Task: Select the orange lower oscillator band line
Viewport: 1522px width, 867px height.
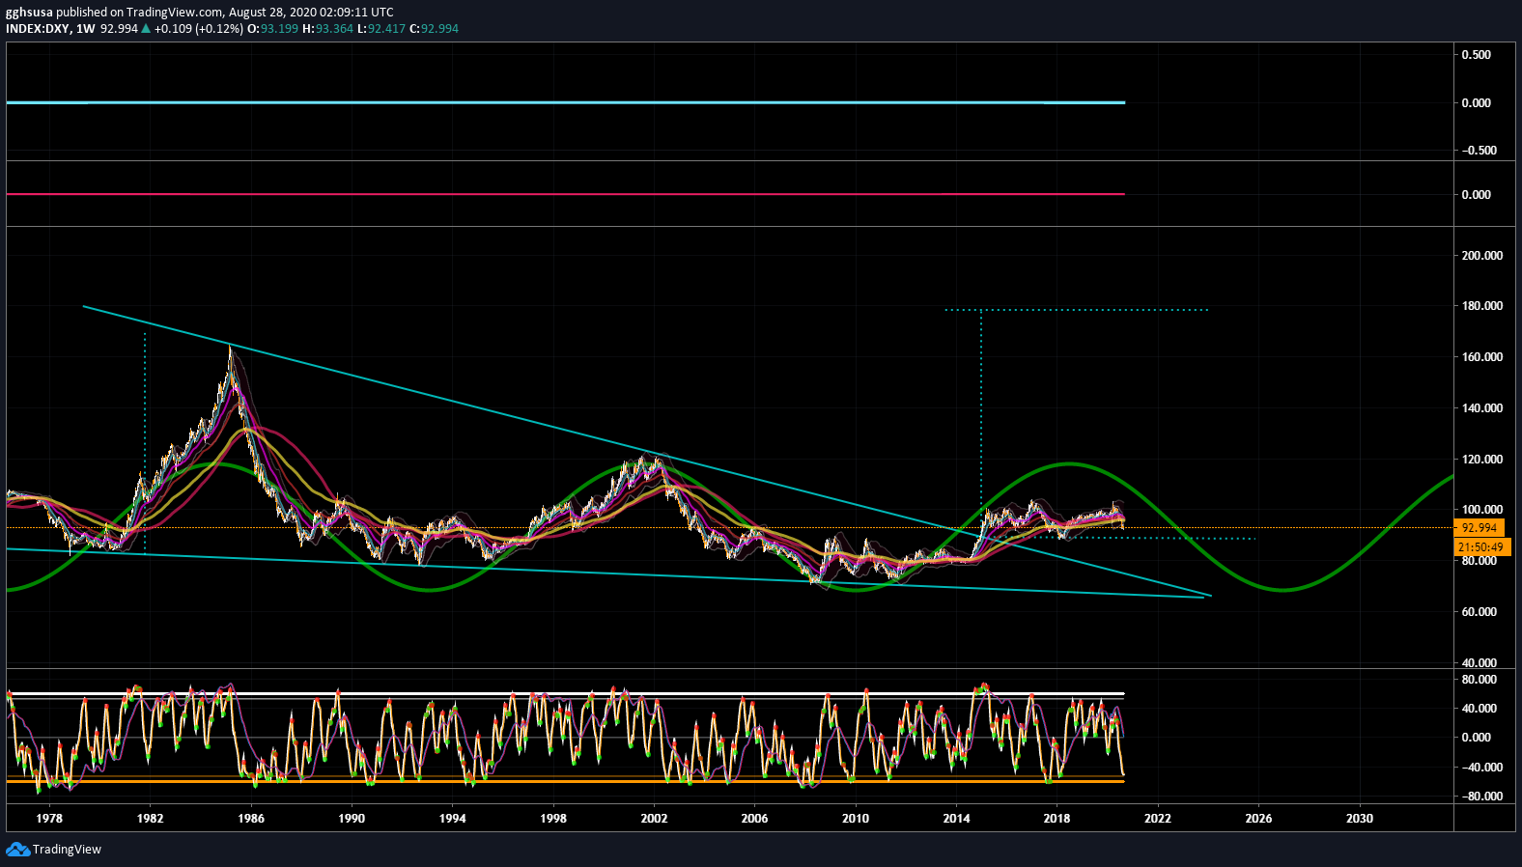Action: 565,780
